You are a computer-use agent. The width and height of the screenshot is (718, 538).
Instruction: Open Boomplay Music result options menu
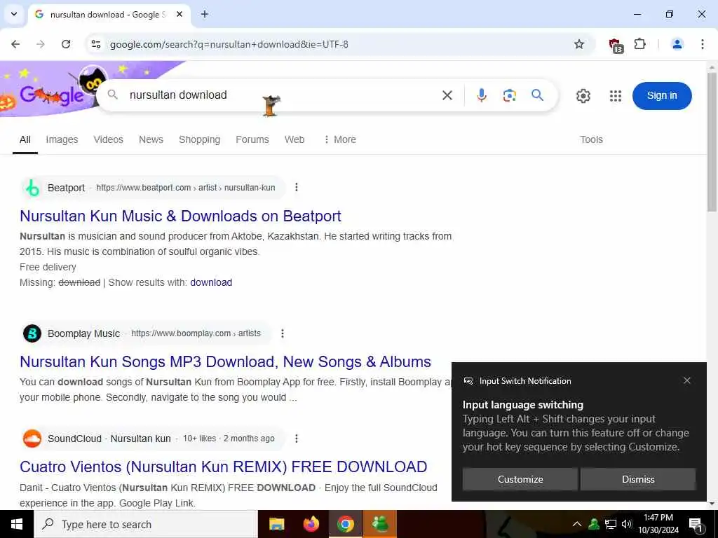(283, 333)
